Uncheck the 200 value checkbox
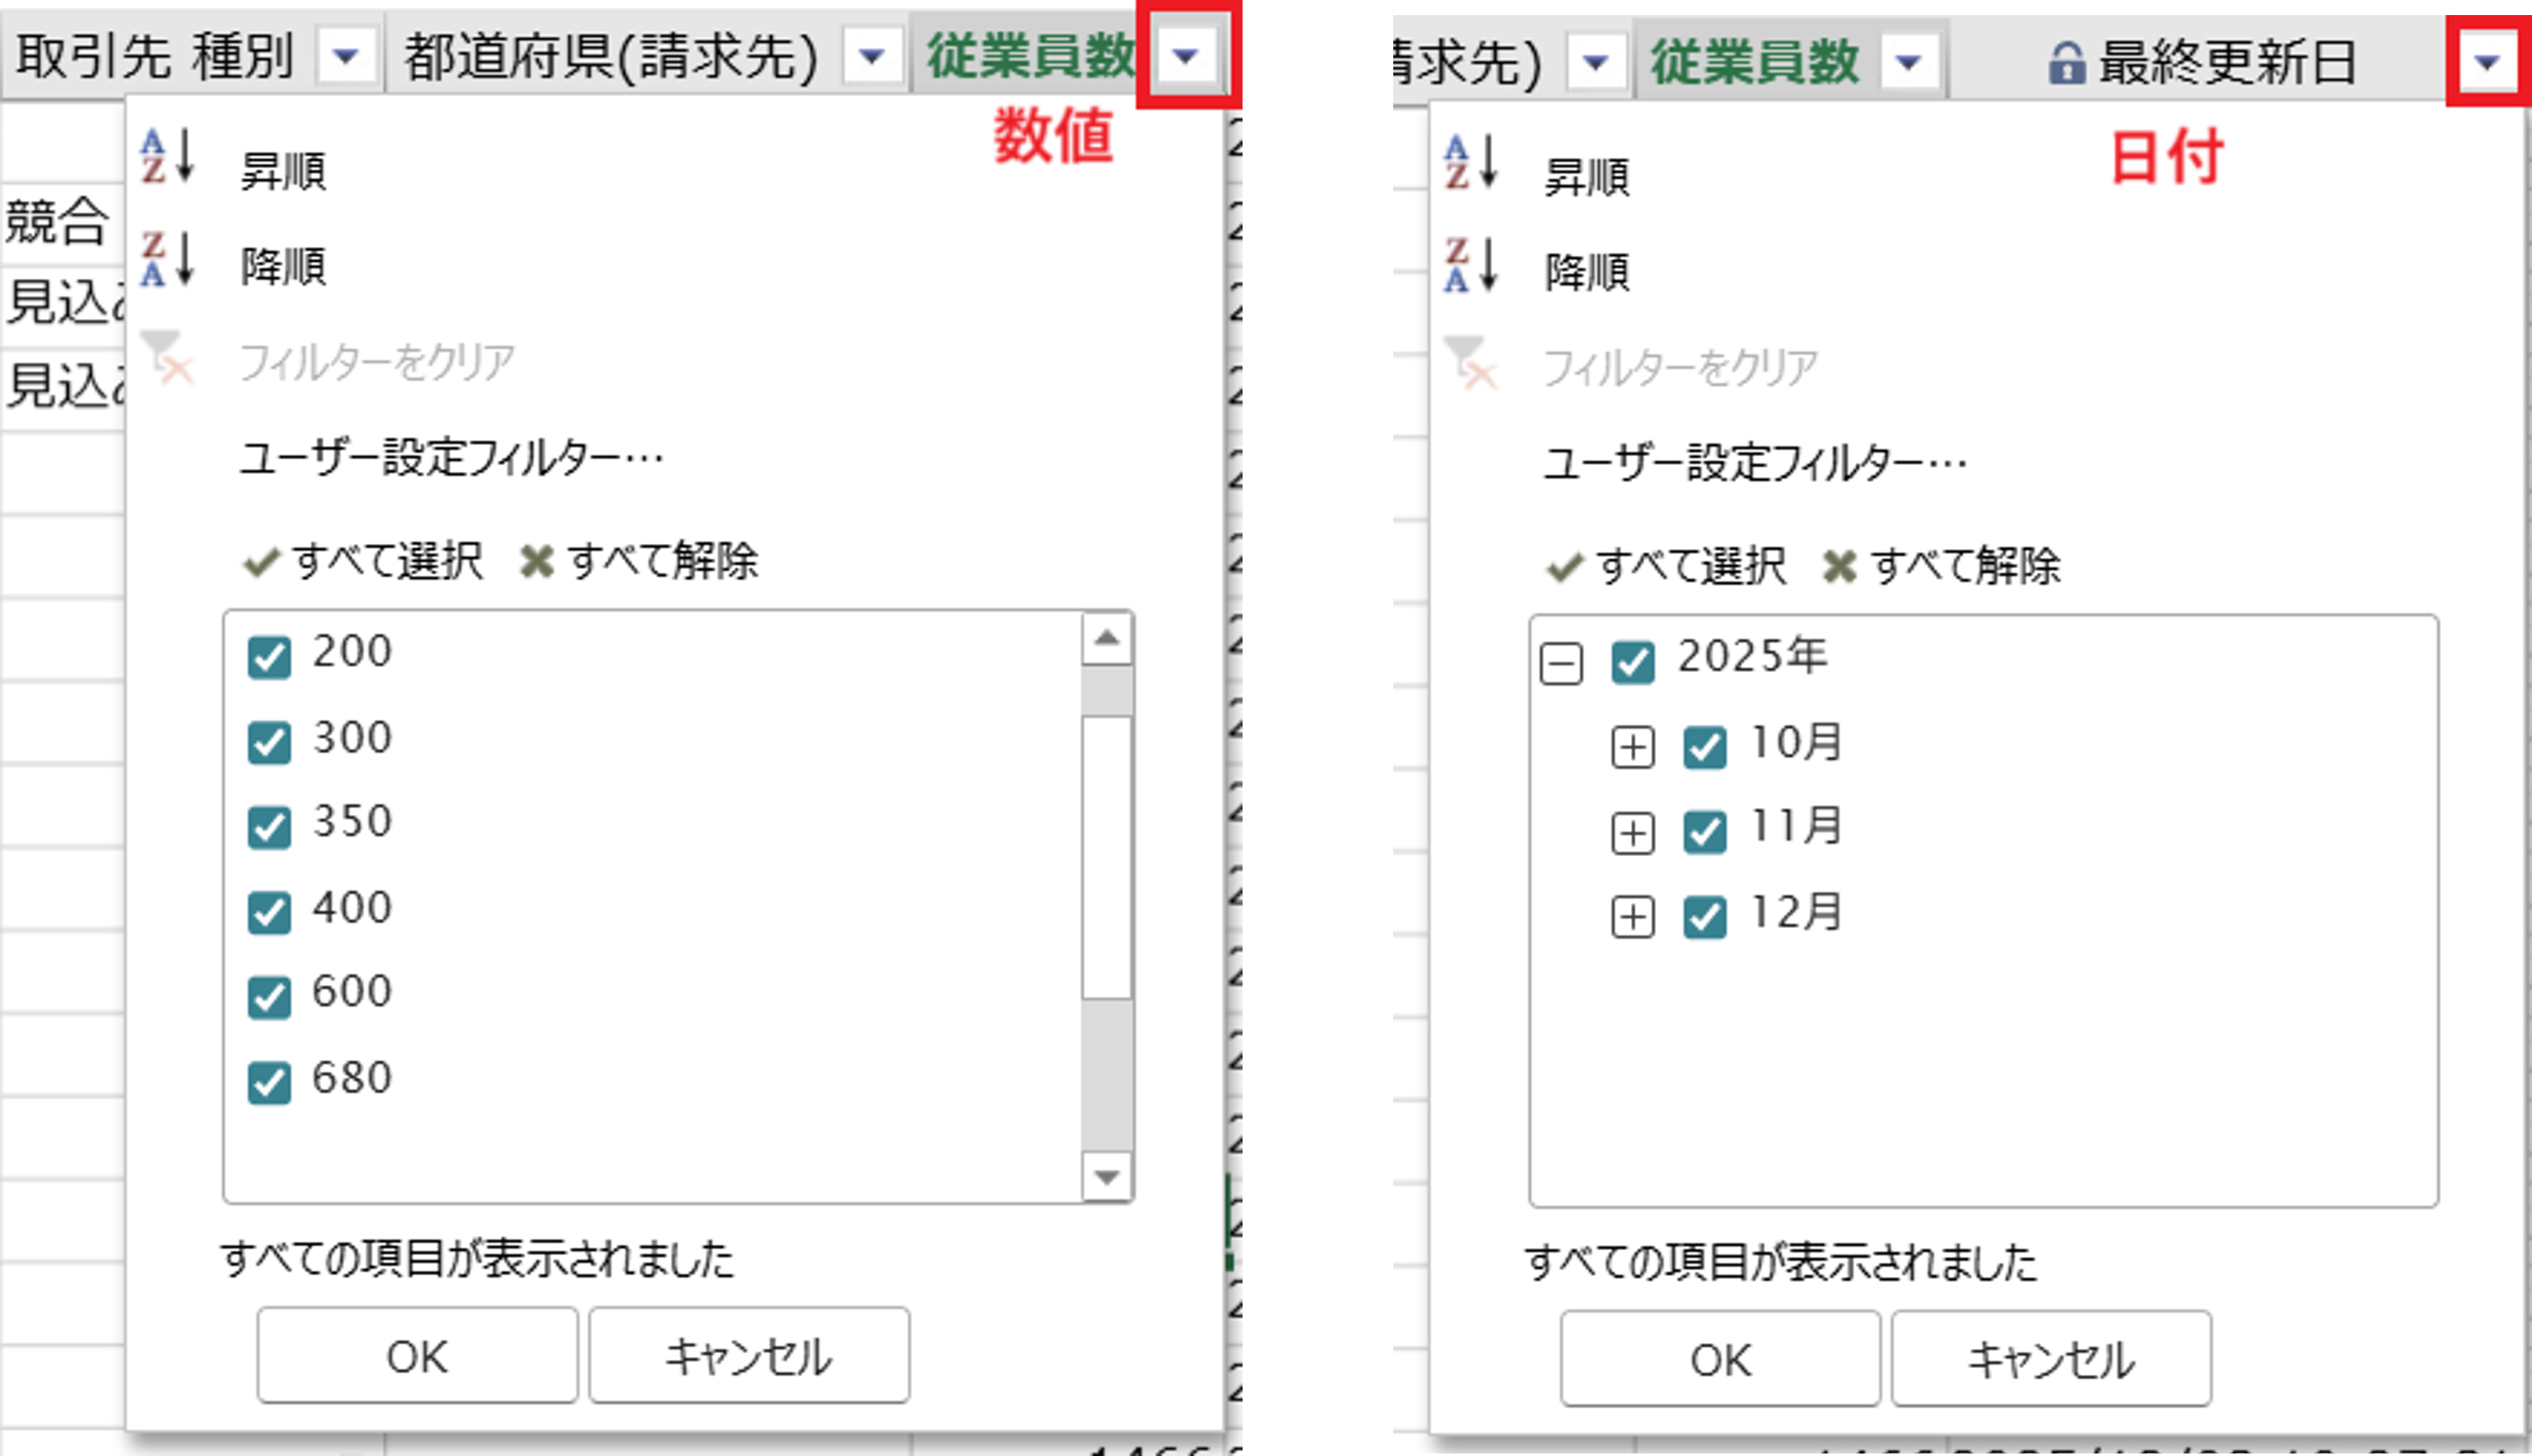Screen dimensions: 2532x1456 269,657
